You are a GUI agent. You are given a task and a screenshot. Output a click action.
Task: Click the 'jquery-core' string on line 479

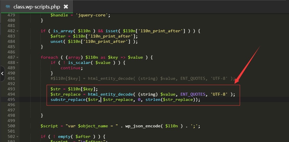click(x=92, y=15)
